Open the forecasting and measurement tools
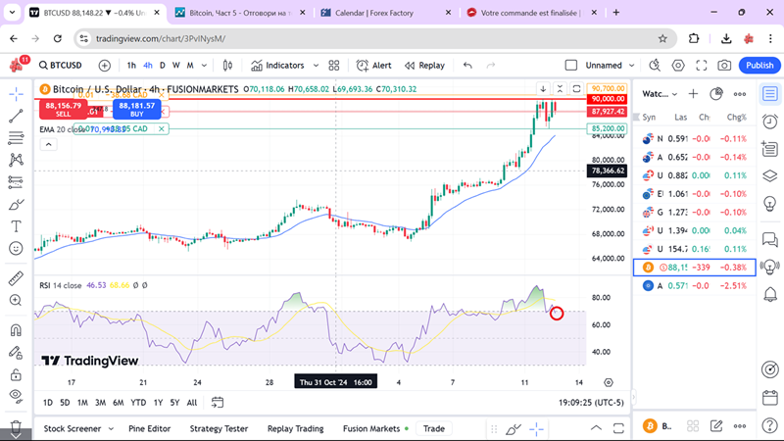Screen dimensions: 784x441 click(x=16, y=182)
